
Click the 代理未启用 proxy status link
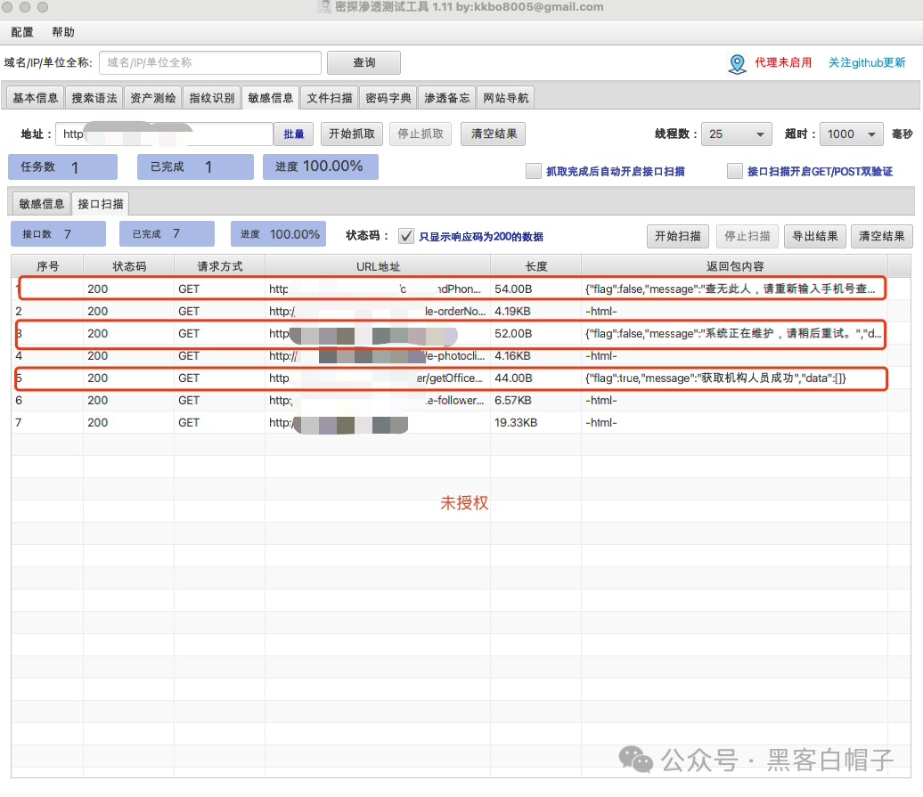point(783,62)
